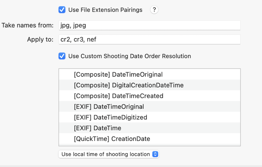Select [QuickTime] CreationDate row
The image size is (262, 167).
tap(150, 139)
